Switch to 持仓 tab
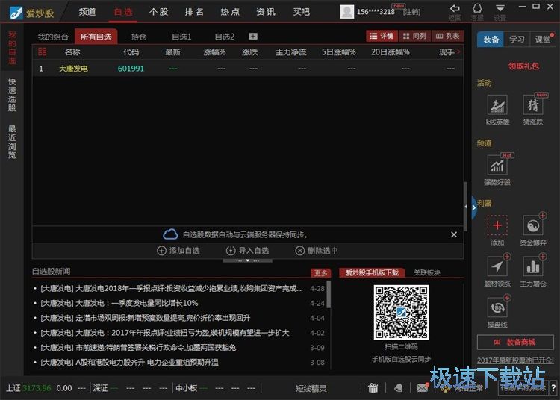 click(x=139, y=37)
